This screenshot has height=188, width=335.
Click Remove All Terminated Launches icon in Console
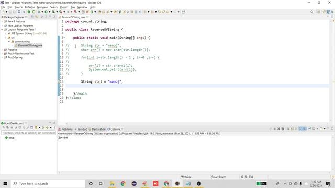(x=283, y=129)
